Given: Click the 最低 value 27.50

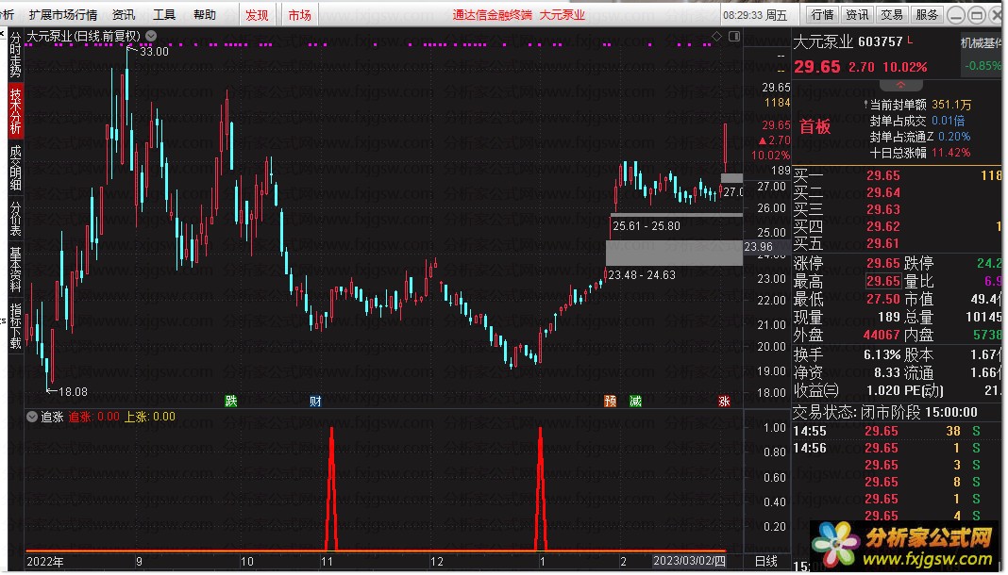Looking at the screenshot, I should click(x=882, y=300).
